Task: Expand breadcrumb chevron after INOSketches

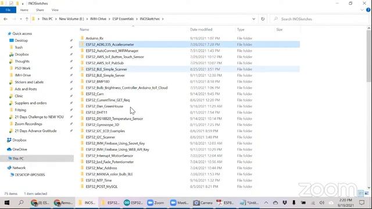Action: (x=163, y=19)
